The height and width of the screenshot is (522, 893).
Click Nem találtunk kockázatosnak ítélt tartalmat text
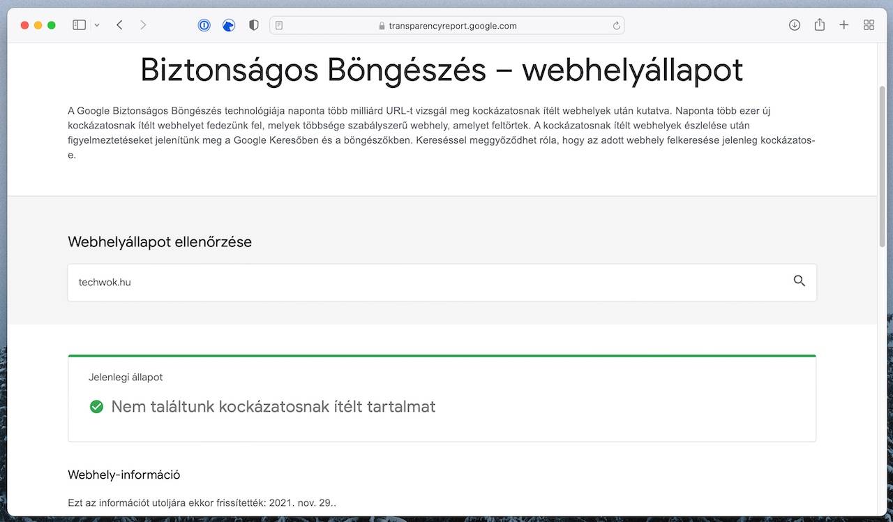coord(273,406)
